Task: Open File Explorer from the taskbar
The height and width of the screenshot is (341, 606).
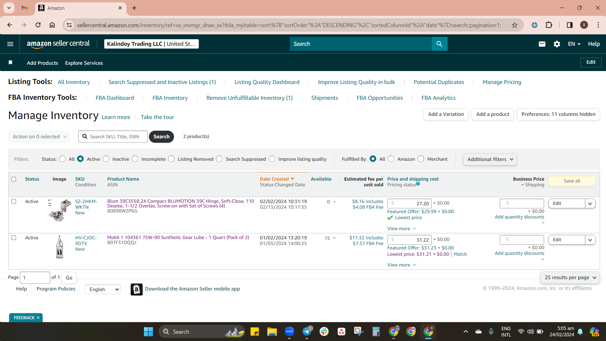Action: [272, 332]
